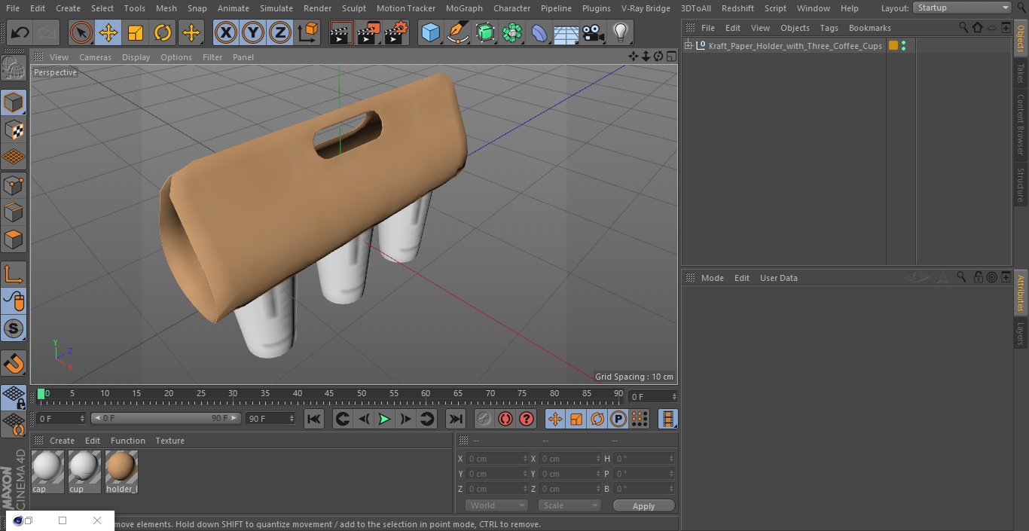The width and height of the screenshot is (1029, 531).
Task: Open the V-Ray Bridge menu
Action: (646, 8)
